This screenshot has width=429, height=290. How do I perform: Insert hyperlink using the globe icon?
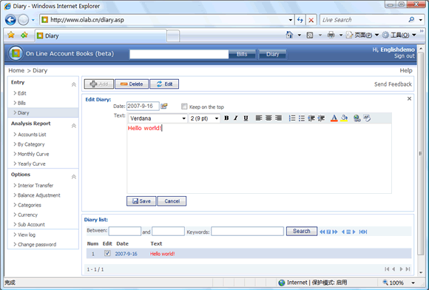pyautogui.click(x=357, y=118)
